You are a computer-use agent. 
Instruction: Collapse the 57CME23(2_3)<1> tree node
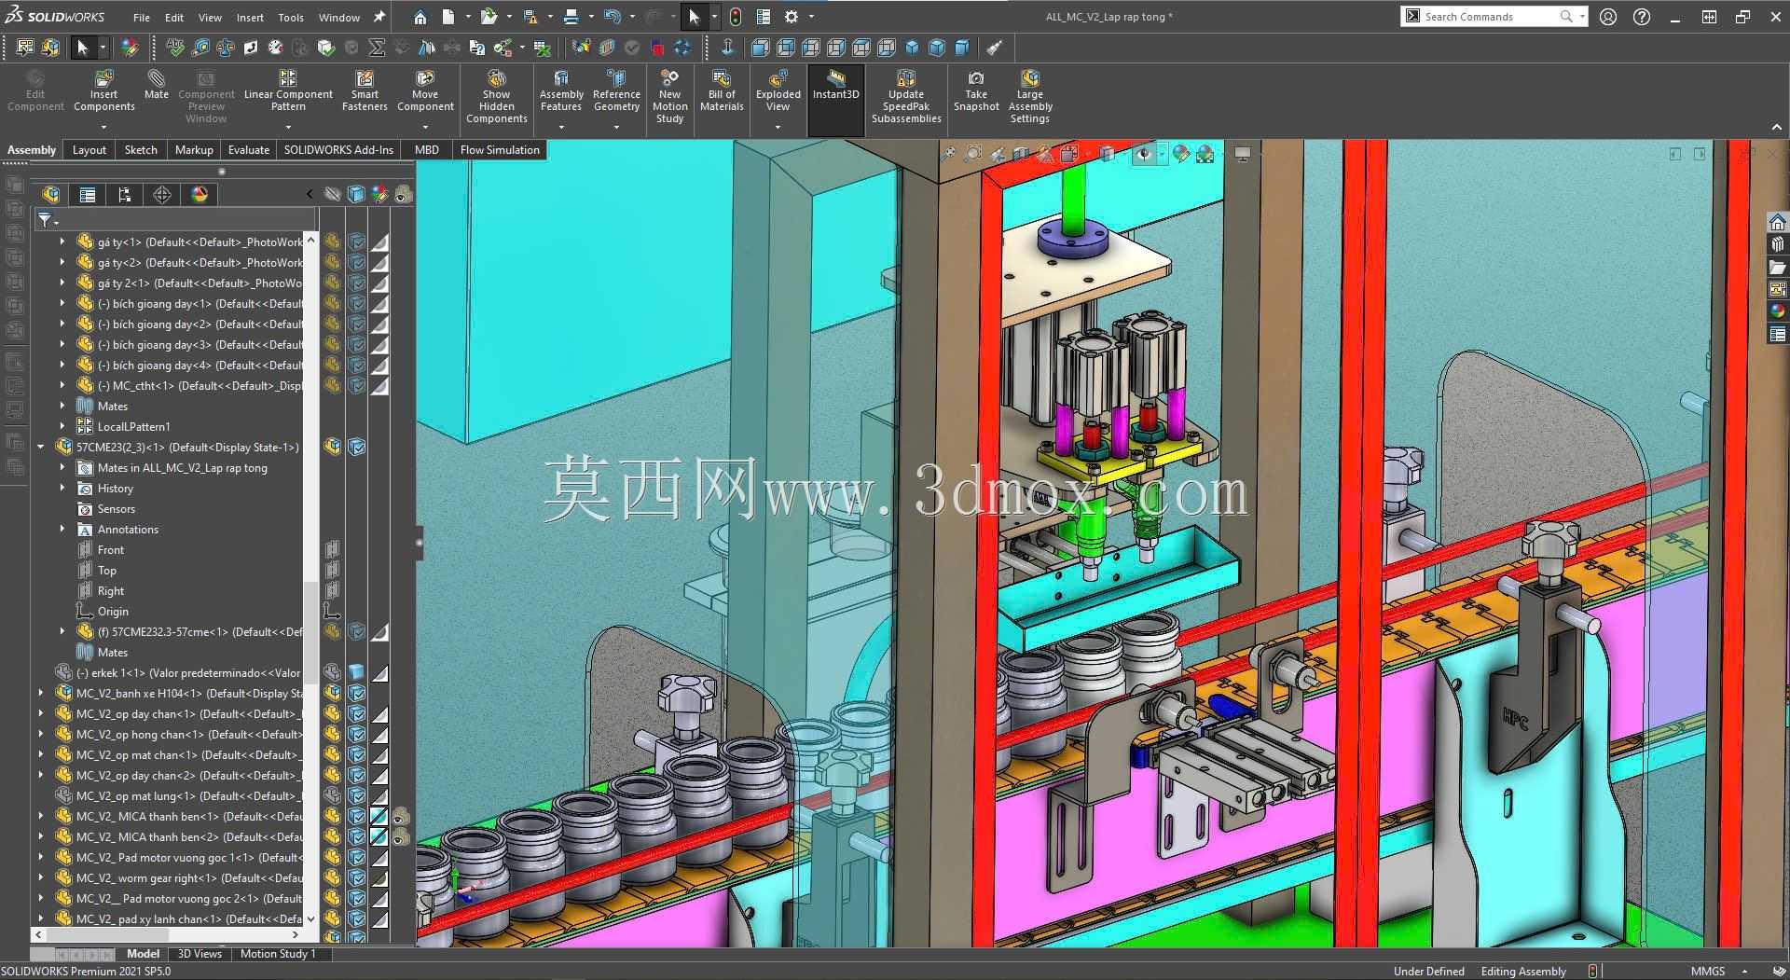[41, 448]
